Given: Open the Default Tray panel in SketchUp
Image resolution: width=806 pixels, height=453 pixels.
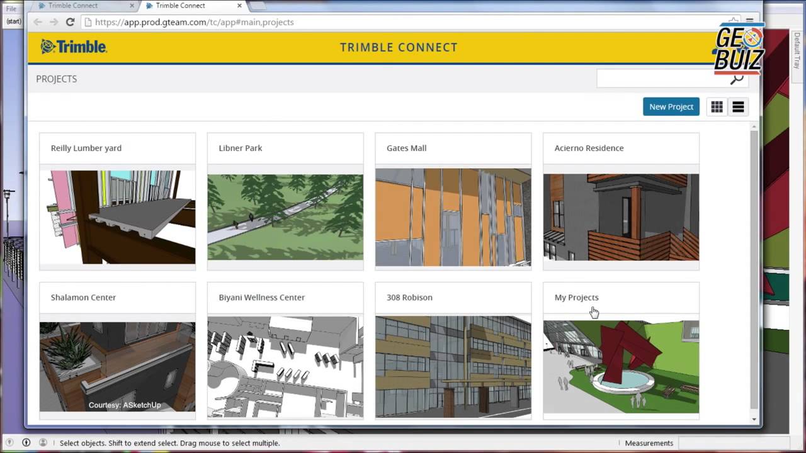Looking at the screenshot, I should point(797,50).
